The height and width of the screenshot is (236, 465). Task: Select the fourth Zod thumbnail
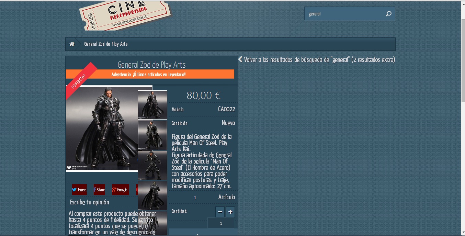[152, 195]
